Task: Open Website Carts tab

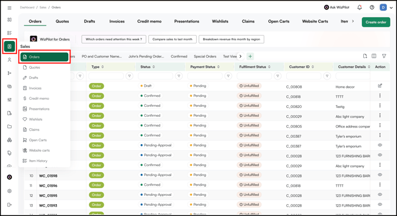Action: click(x=315, y=21)
